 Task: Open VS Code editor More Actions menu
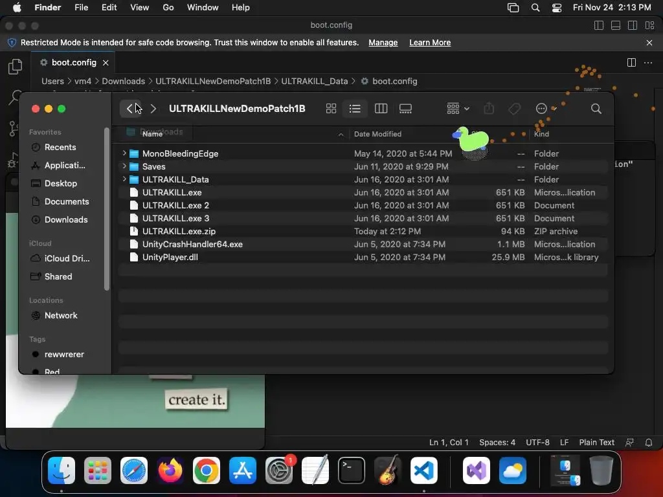point(647,63)
